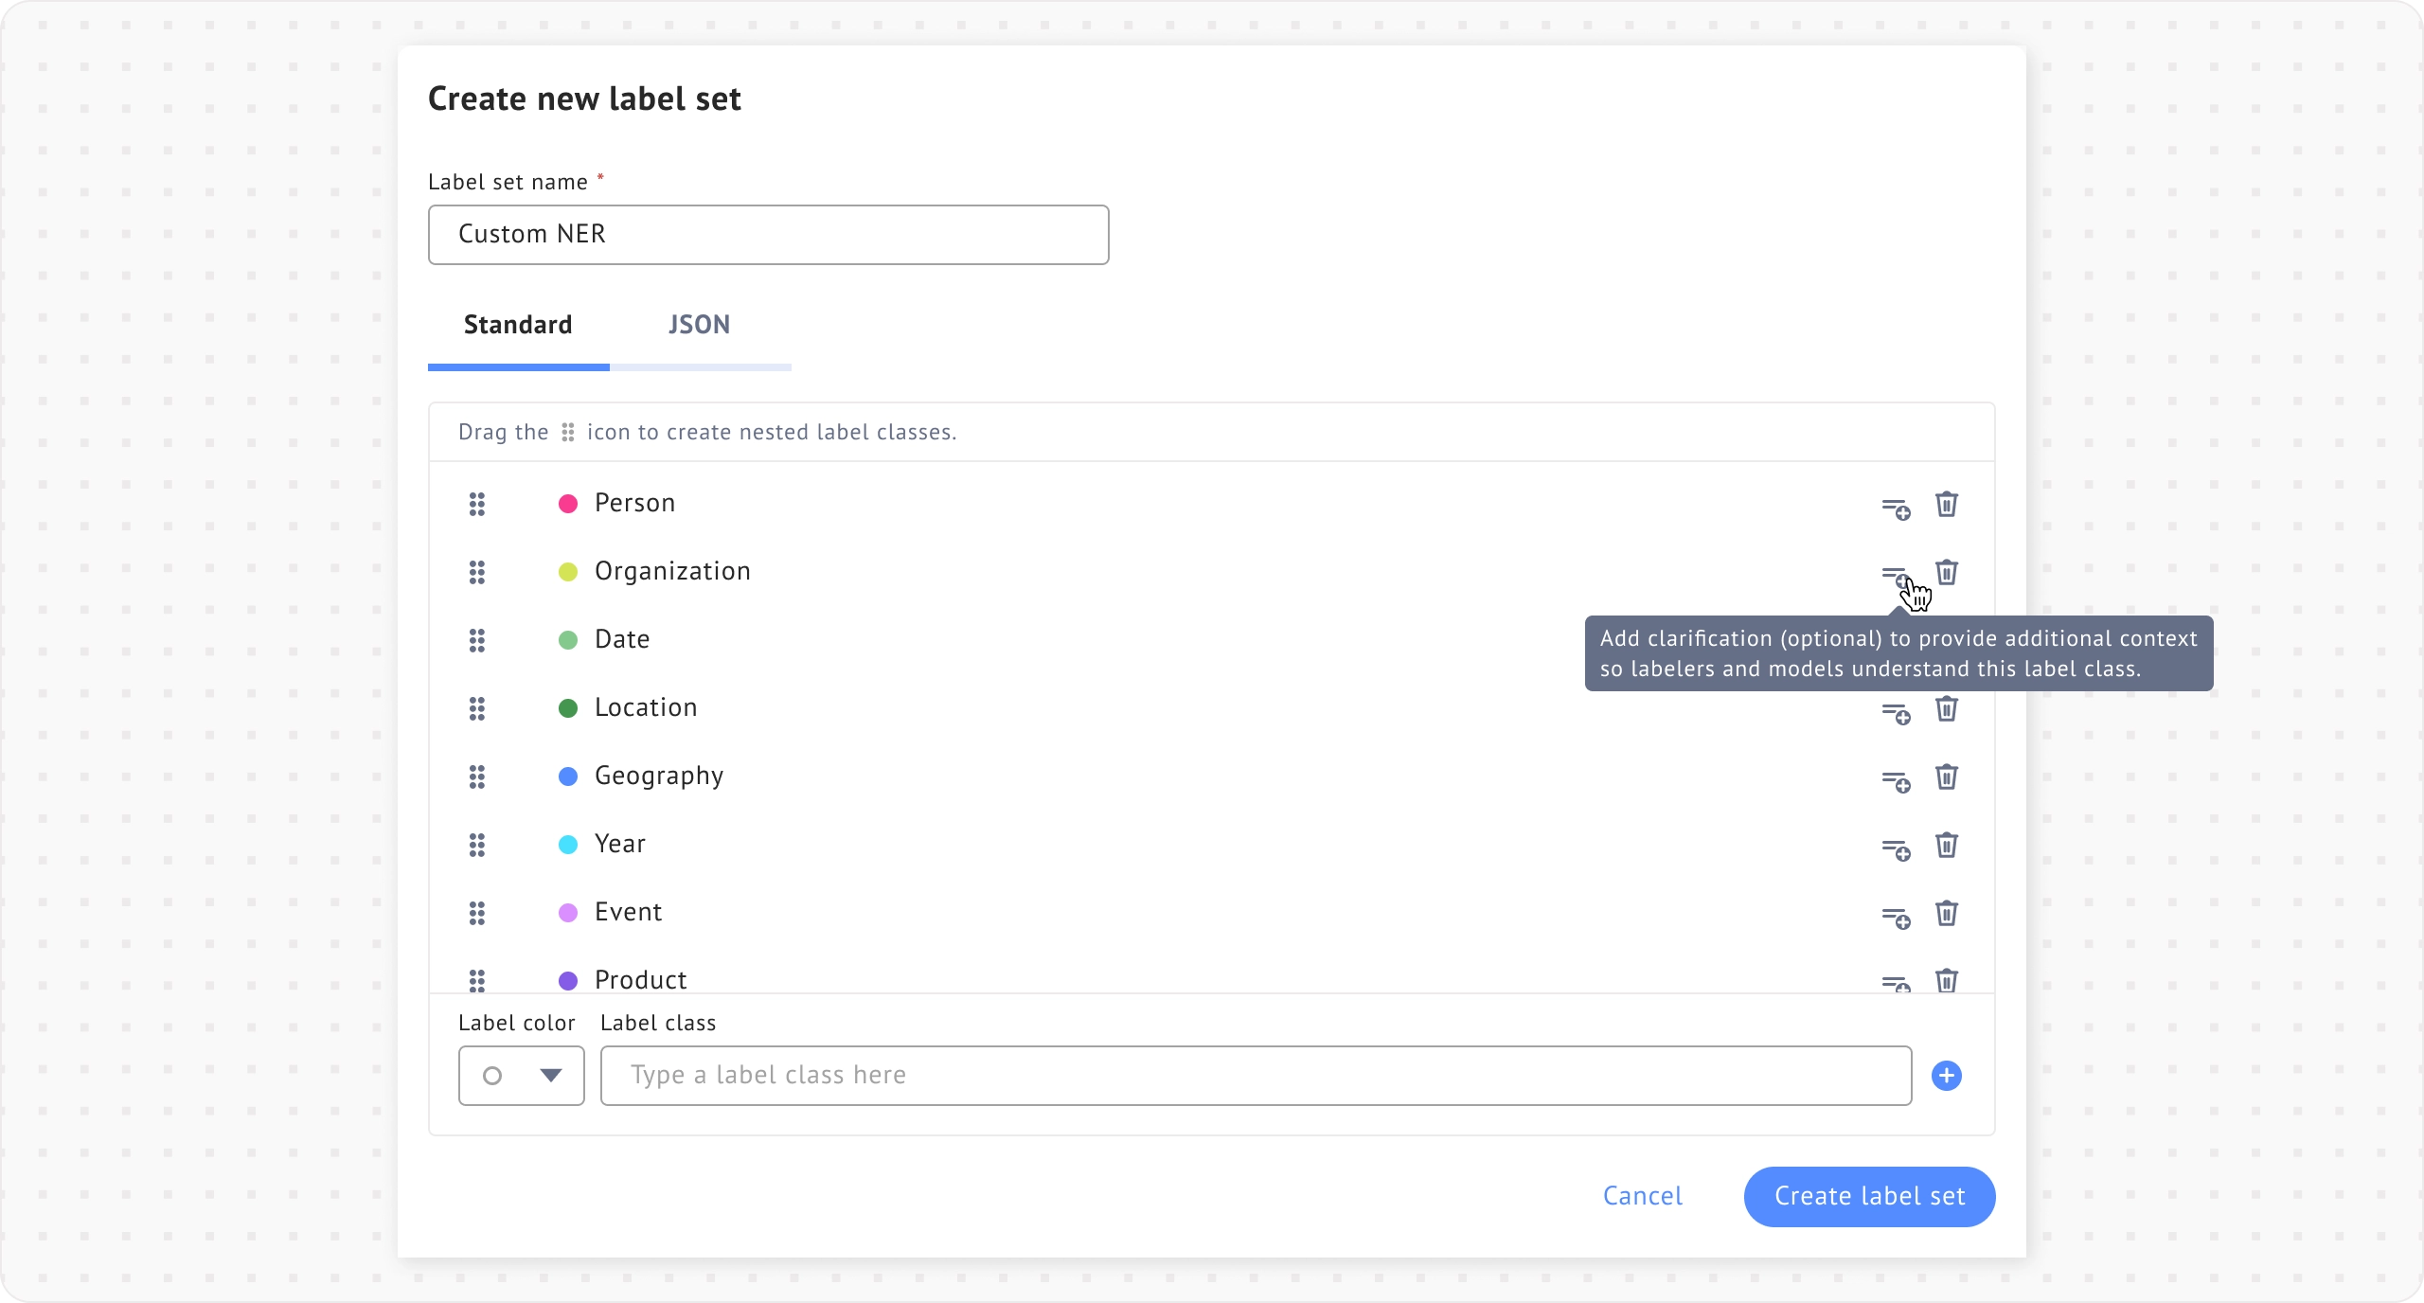Select the Standard tab
The width and height of the screenshot is (2424, 1303).
(x=518, y=325)
